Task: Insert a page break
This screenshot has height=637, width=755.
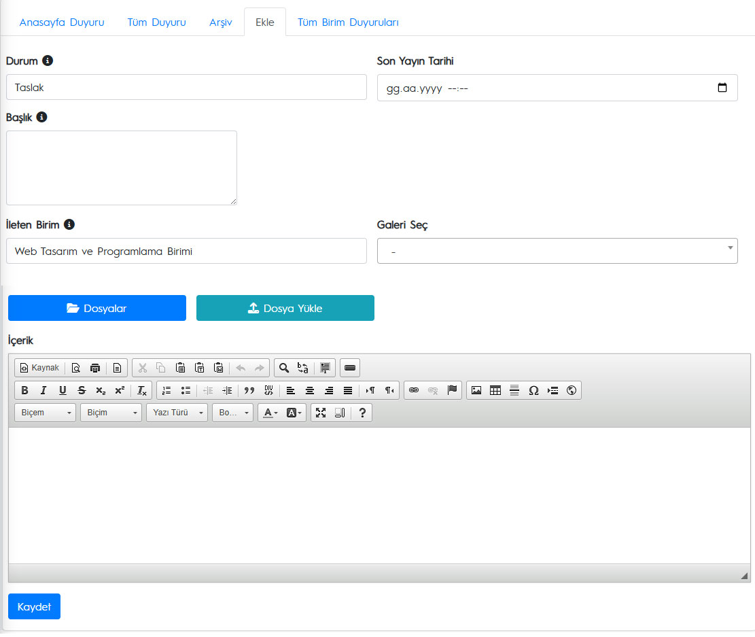Action: pyautogui.click(x=552, y=390)
